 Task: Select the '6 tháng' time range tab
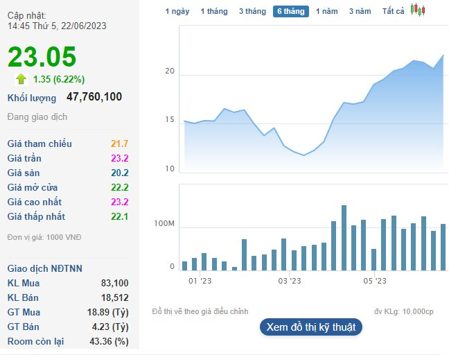pyautogui.click(x=291, y=11)
